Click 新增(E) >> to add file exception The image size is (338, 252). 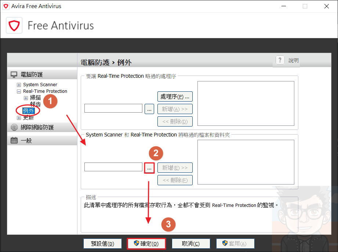click(175, 168)
